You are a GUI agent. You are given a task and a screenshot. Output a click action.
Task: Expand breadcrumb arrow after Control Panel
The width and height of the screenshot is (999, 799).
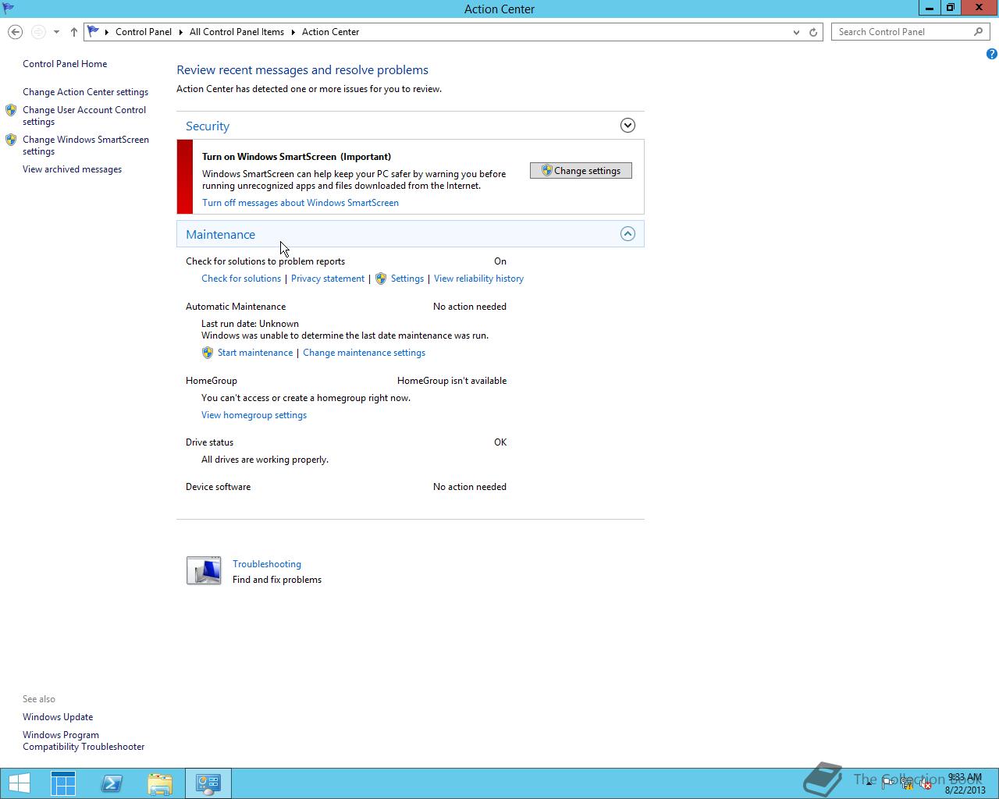pyautogui.click(x=180, y=32)
